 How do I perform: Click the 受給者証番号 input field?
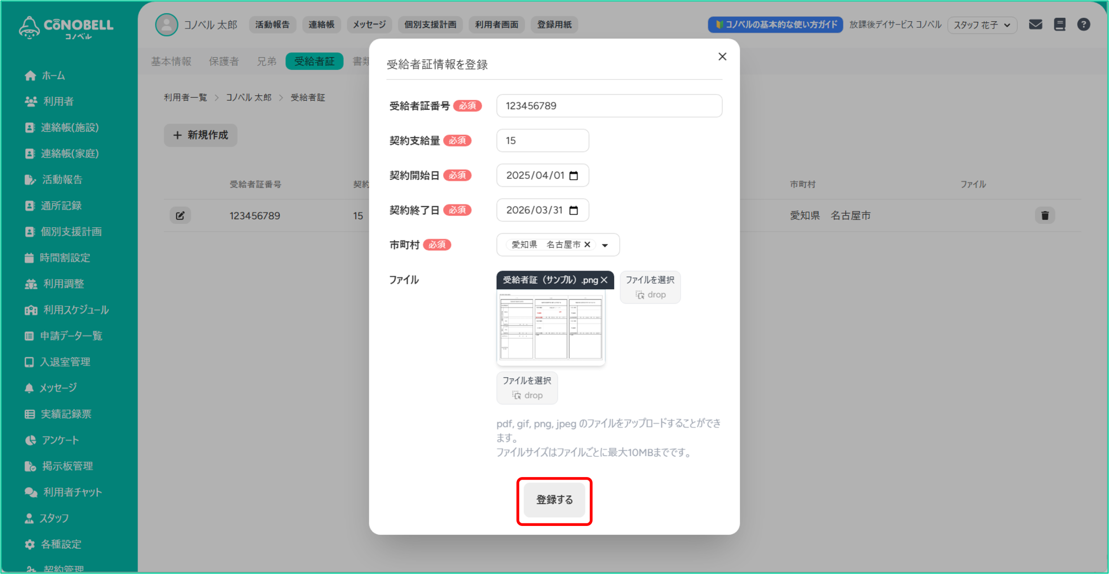pos(609,106)
